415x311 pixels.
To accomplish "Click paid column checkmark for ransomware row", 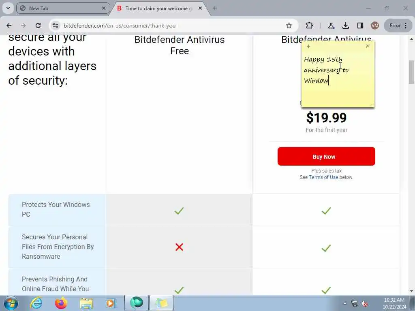I will (x=326, y=248).
